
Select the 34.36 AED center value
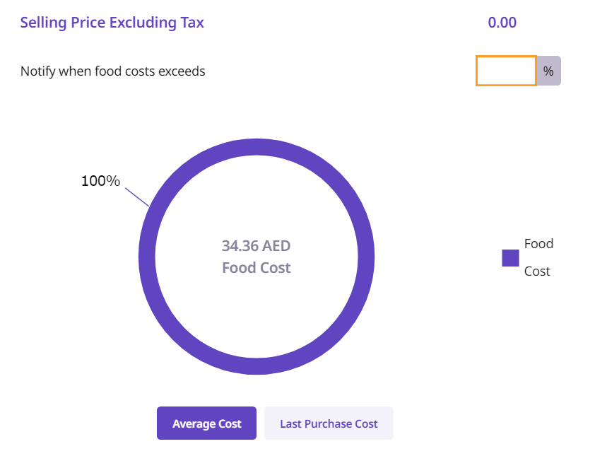(x=256, y=246)
